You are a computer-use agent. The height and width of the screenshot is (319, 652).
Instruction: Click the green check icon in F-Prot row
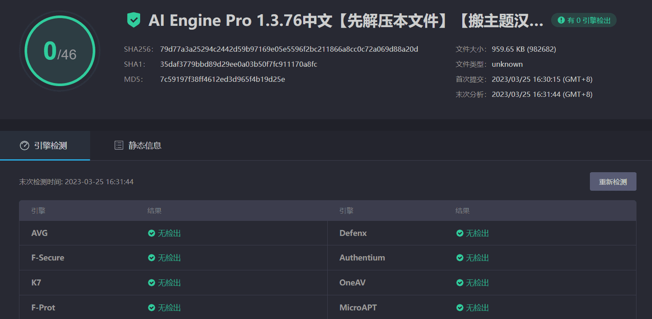(x=151, y=308)
